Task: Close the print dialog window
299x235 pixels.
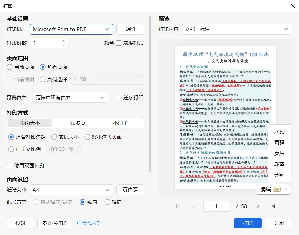Action: 293,6
